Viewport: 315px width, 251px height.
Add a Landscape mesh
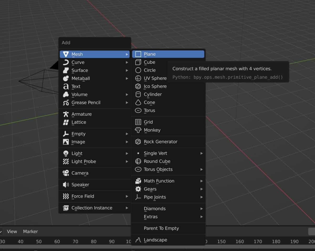(156, 240)
